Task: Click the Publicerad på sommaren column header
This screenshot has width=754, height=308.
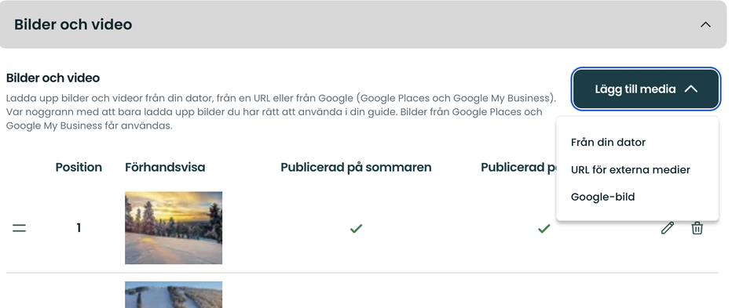Action: click(356, 168)
